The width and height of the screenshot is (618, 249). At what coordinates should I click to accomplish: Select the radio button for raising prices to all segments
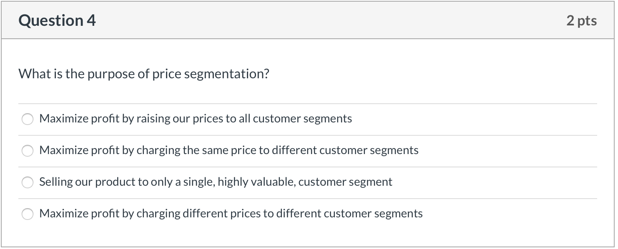pos(28,119)
